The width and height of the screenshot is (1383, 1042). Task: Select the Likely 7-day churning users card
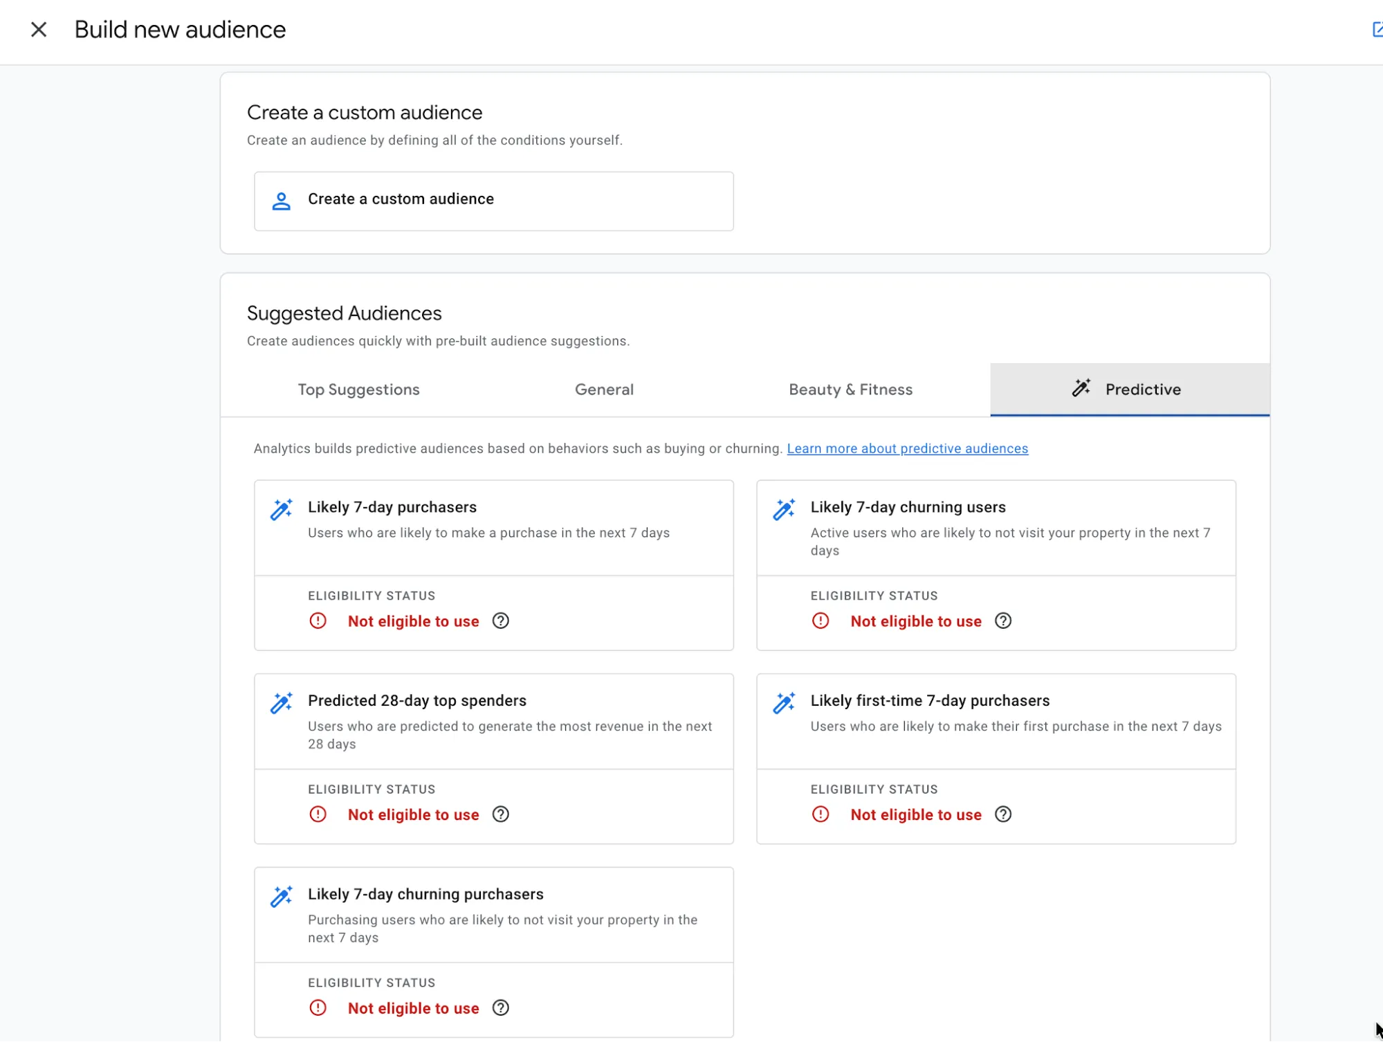[x=996, y=565]
